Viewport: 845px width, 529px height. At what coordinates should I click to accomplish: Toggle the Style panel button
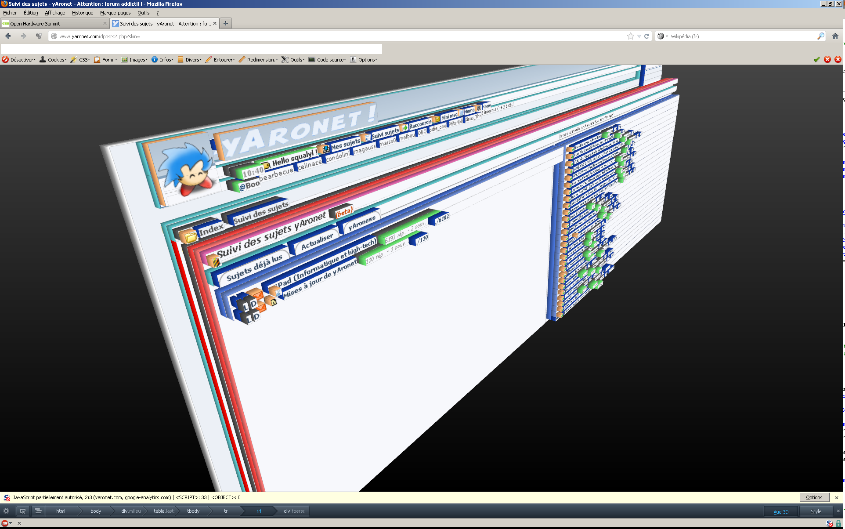(x=816, y=511)
